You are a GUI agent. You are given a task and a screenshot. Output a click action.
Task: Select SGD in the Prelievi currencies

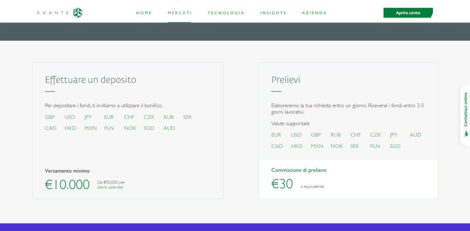tap(395, 146)
